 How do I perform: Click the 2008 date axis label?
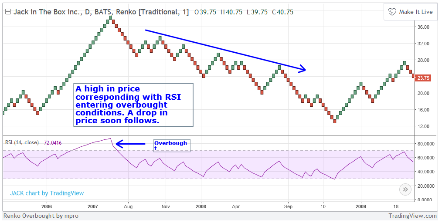[201, 207]
